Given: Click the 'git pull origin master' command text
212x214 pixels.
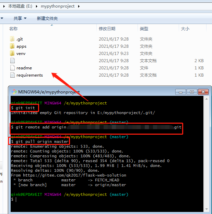Looking at the screenshot, I should 42,142.
